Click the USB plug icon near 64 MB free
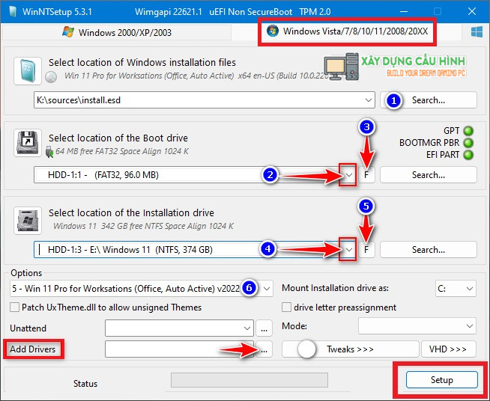Image resolution: width=490 pixels, height=401 pixels. click(x=49, y=152)
